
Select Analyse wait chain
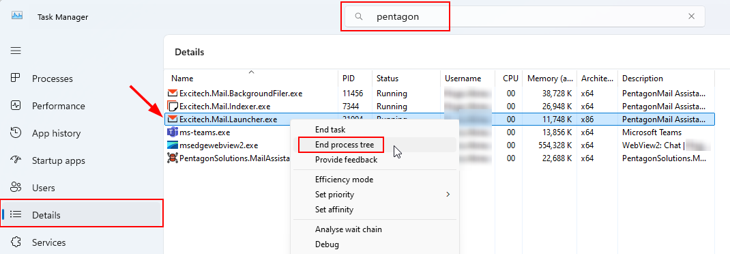[x=348, y=229]
